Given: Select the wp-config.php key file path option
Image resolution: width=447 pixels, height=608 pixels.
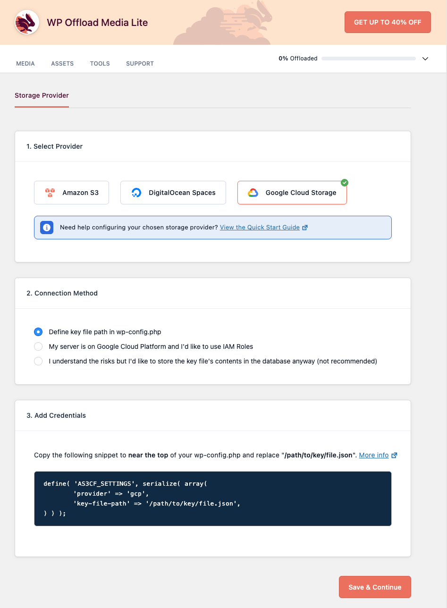Looking at the screenshot, I should [38, 332].
